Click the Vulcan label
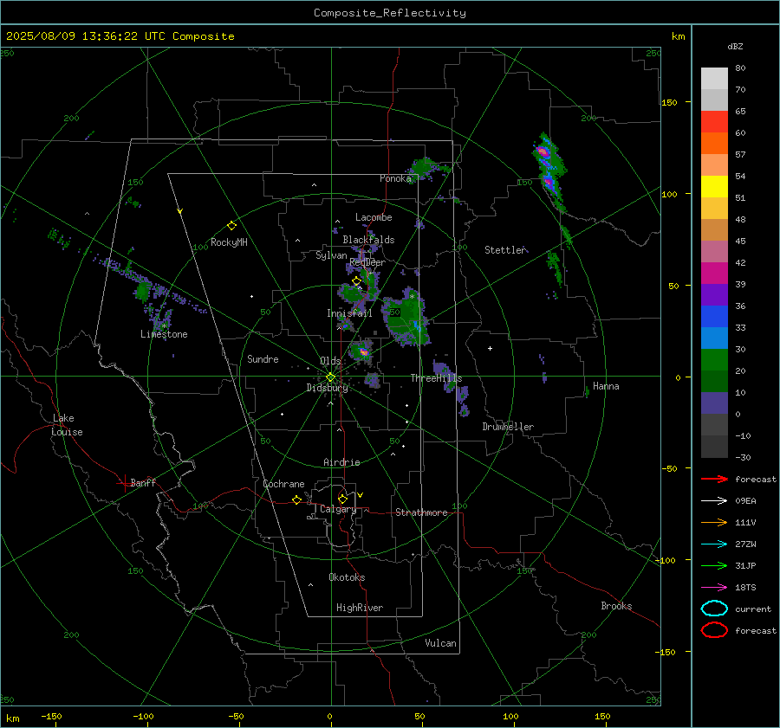 click(440, 643)
